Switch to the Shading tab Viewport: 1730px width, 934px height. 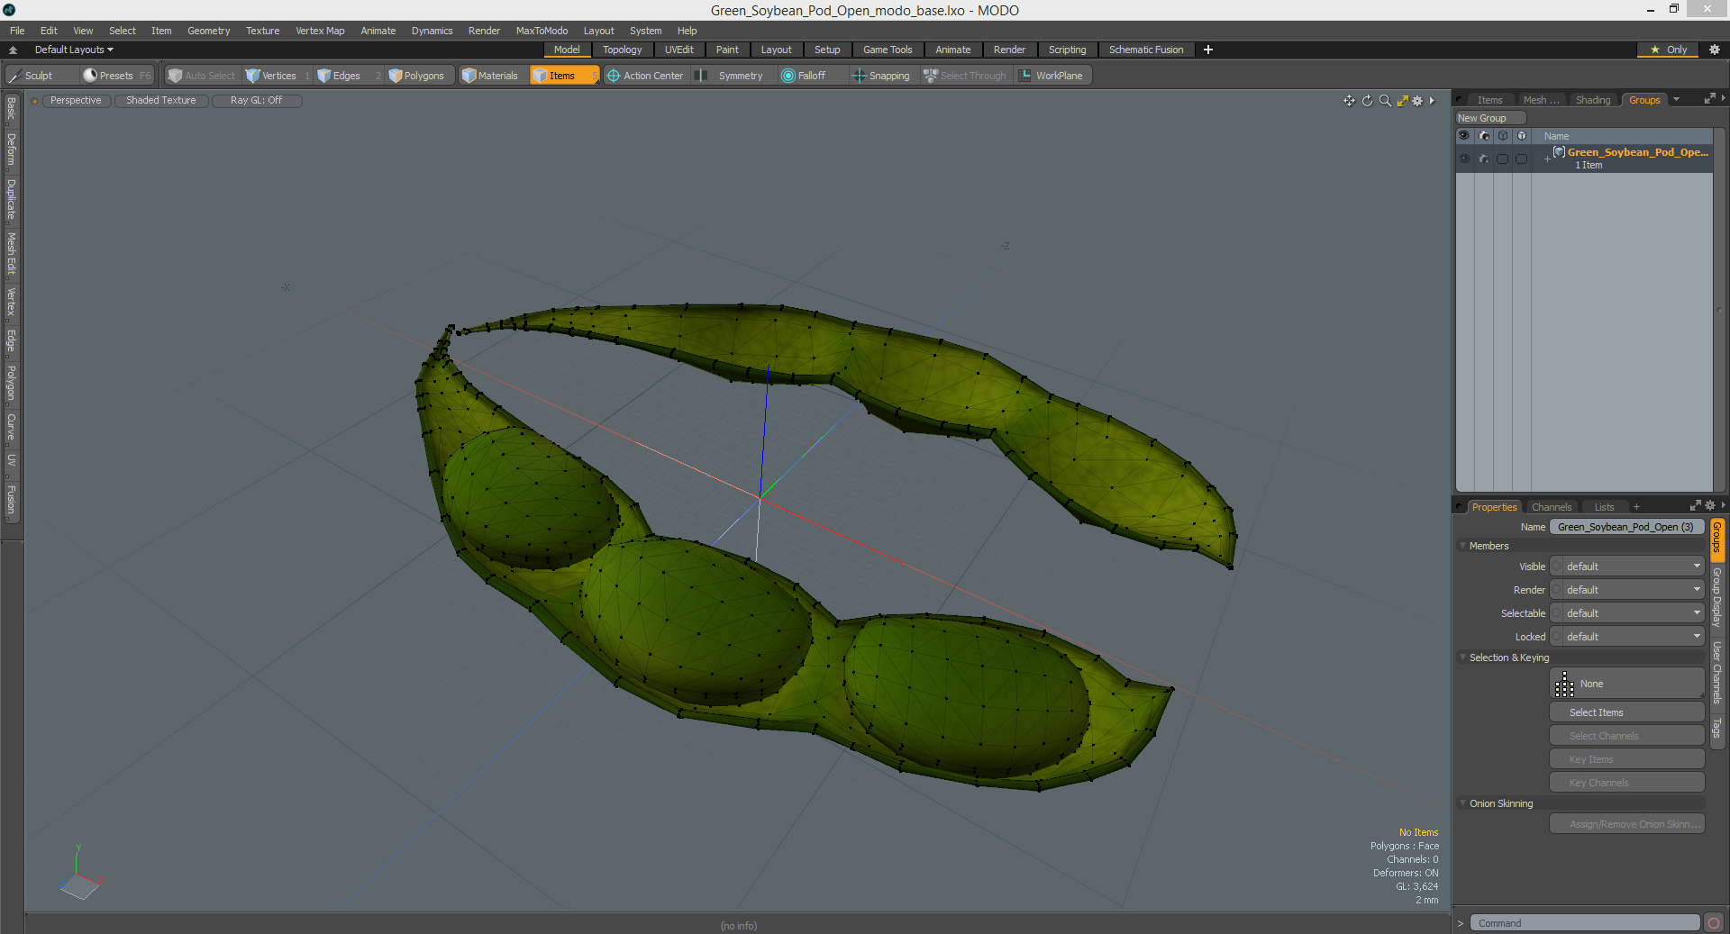click(1593, 100)
